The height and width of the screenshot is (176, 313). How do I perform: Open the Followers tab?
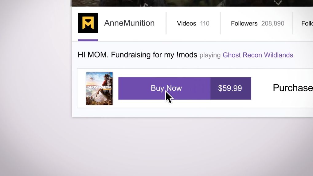[x=244, y=23]
